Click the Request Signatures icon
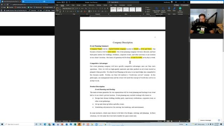The image size is (224, 126). coord(163,8)
